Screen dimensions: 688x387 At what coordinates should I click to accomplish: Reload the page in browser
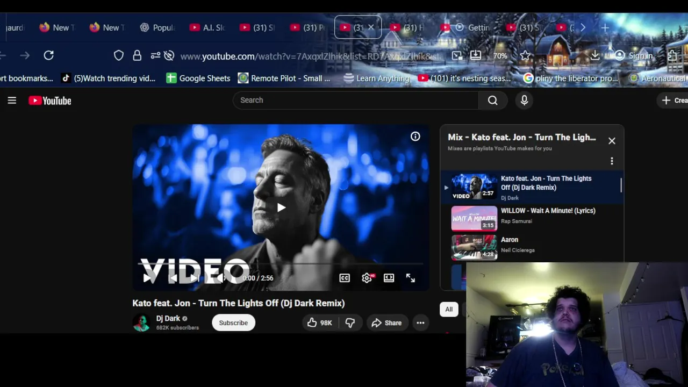48,55
